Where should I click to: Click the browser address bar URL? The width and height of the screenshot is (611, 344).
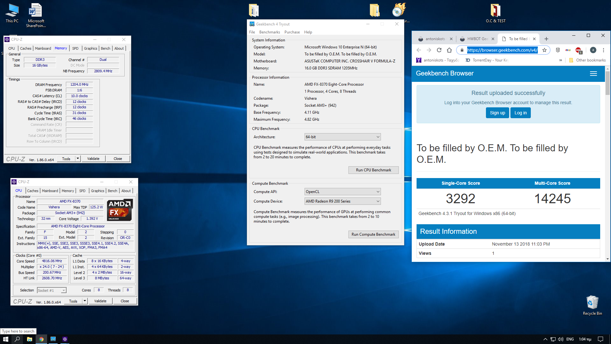pos(502,50)
